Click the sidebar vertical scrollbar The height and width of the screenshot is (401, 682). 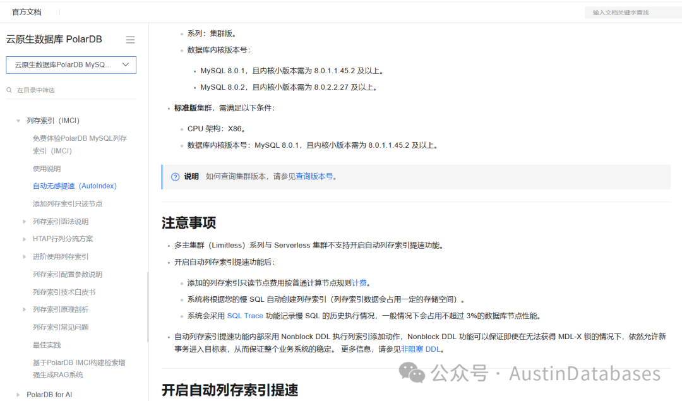[148, 307]
